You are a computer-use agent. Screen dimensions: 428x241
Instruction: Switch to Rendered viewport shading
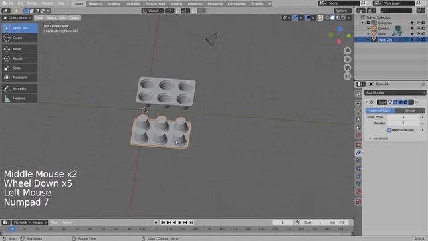(x=343, y=18)
